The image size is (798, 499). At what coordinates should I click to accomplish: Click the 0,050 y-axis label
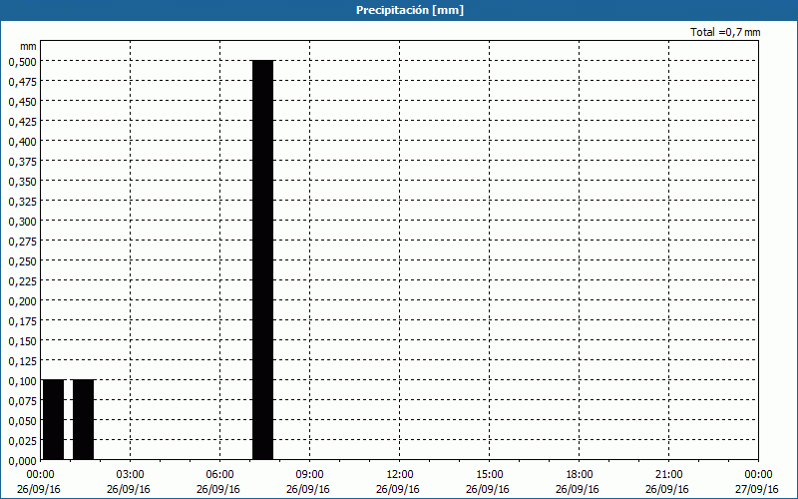pyautogui.click(x=22, y=420)
